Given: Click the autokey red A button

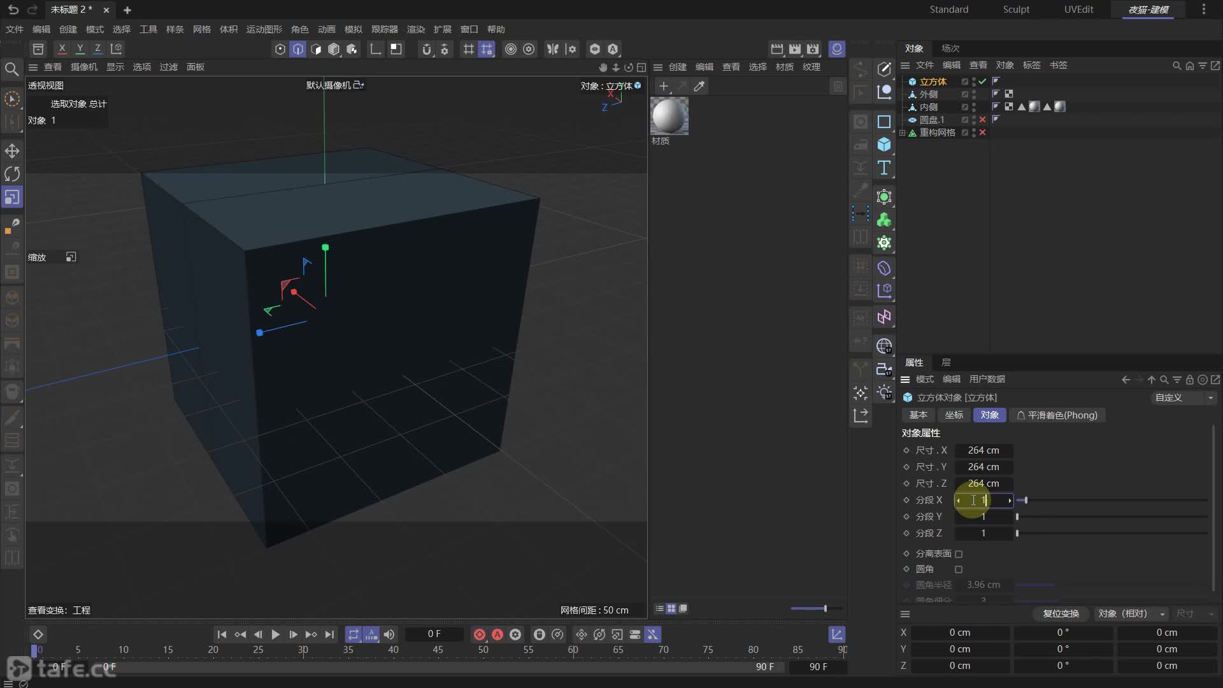Looking at the screenshot, I should pos(497,634).
